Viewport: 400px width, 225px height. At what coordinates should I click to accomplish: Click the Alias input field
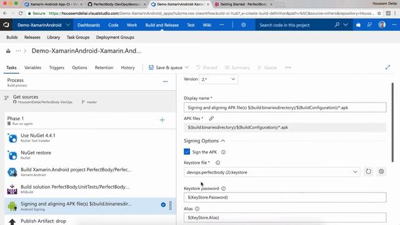coord(285,217)
